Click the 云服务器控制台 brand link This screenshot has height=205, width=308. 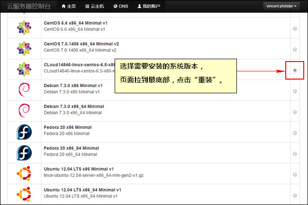(x=29, y=6)
